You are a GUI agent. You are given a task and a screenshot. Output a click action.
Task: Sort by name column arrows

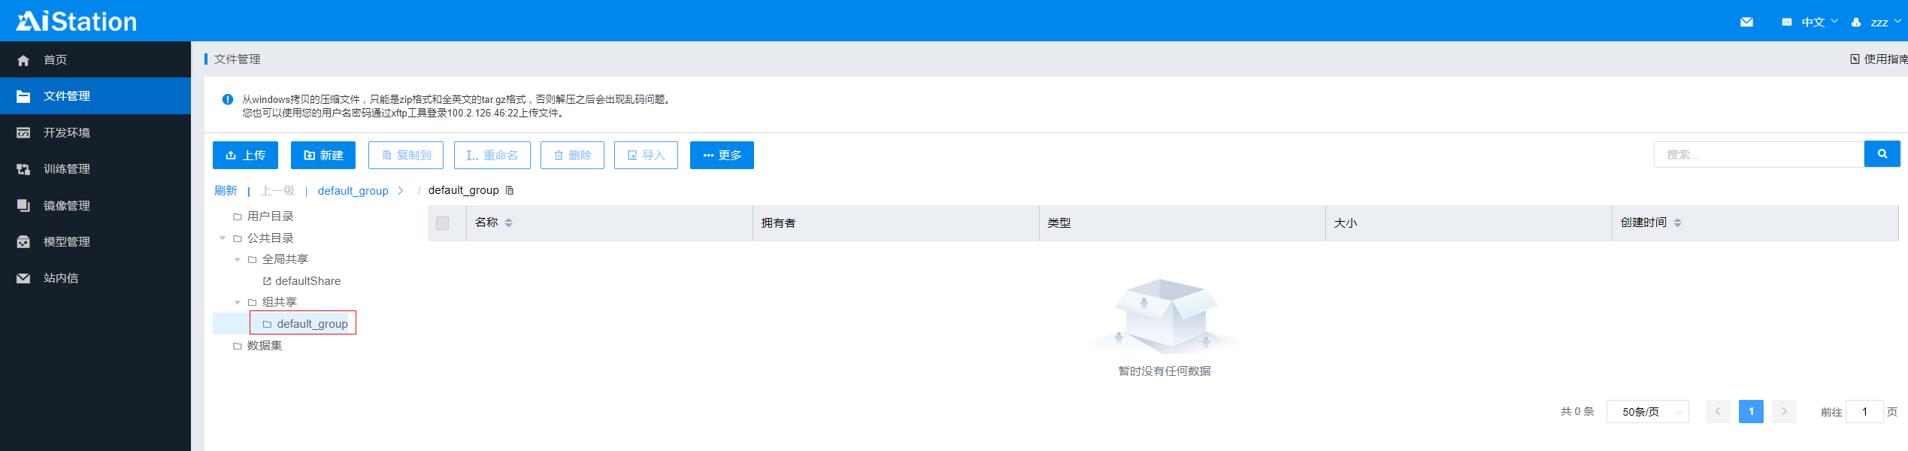tap(509, 222)
